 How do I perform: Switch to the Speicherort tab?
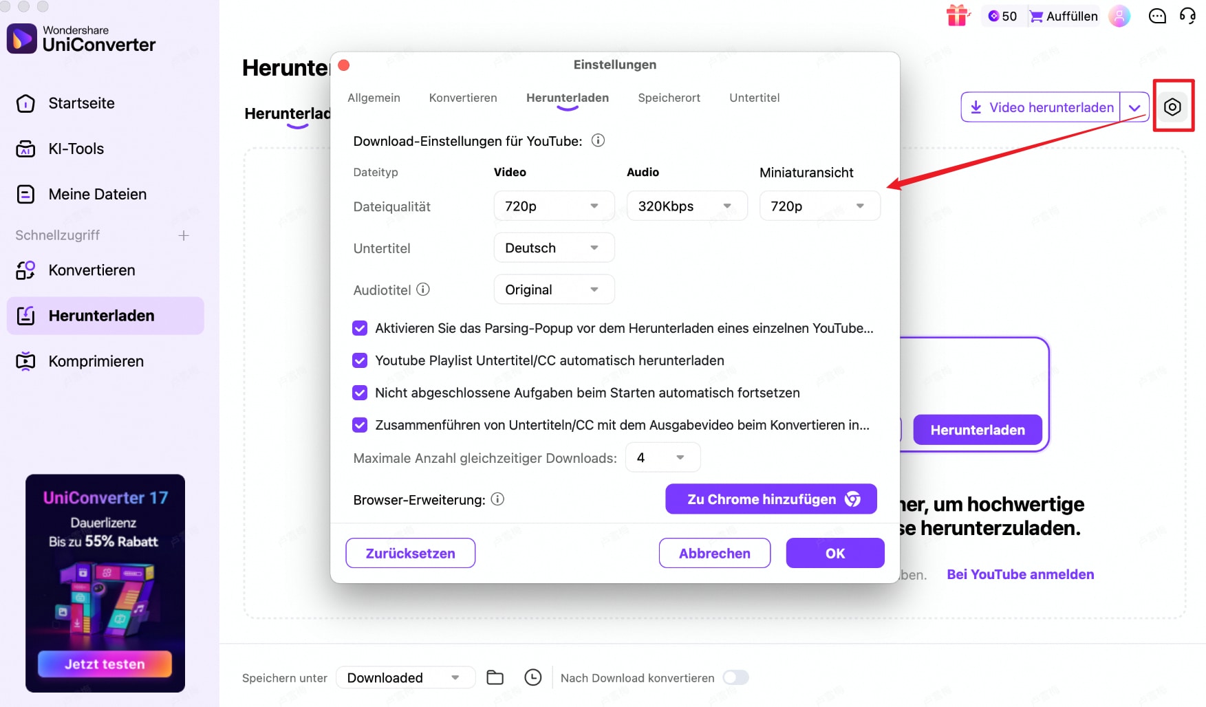point(669,98)
